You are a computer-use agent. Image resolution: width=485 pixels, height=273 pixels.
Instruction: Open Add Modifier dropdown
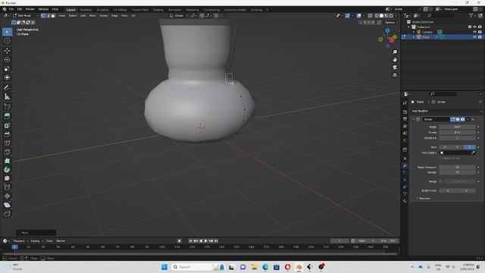coord(446,111)
